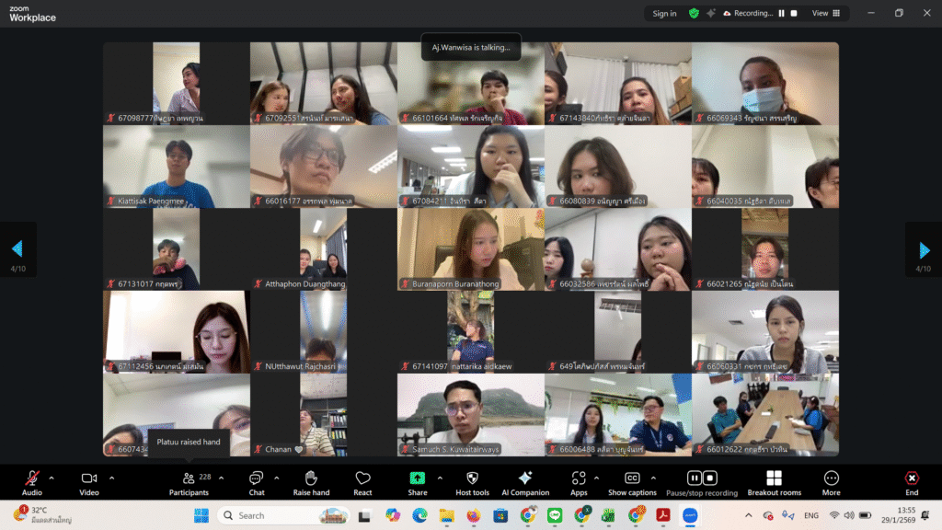Click the red End meeting button
Image resolution: width=942 pixels, height=530 pixels.
tap(911, 478)
